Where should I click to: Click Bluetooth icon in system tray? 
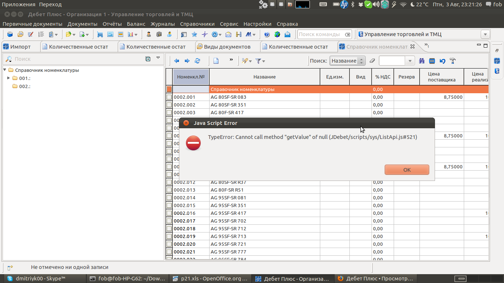[352, 4]
